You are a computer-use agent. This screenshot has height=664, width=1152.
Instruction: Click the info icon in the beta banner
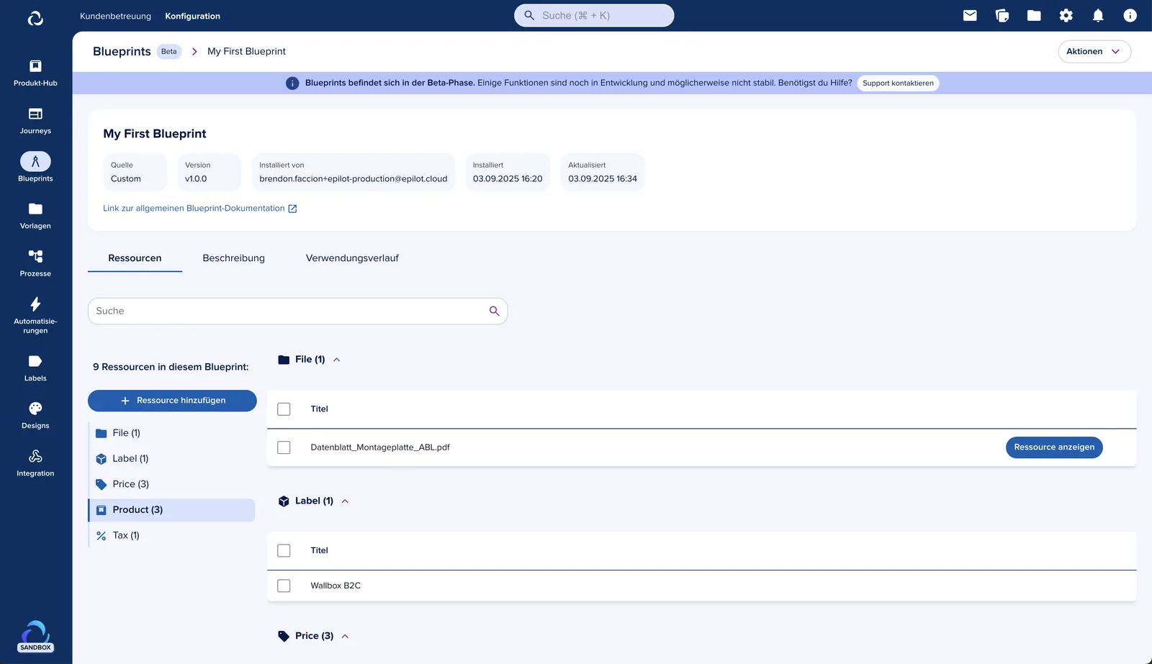point(292,83)
